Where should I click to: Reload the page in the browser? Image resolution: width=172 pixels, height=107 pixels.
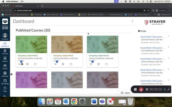click(10, 10)
